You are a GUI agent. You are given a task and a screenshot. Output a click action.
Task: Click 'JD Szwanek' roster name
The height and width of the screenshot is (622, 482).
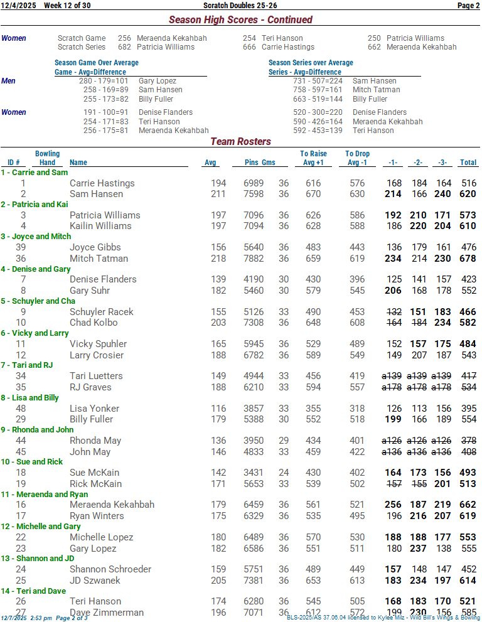[x=95, y=581]
